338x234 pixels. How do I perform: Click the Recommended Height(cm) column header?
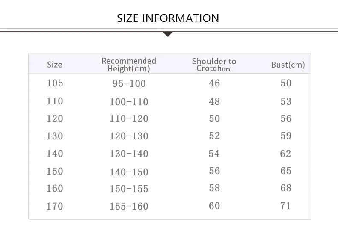[x=129, y=65]
